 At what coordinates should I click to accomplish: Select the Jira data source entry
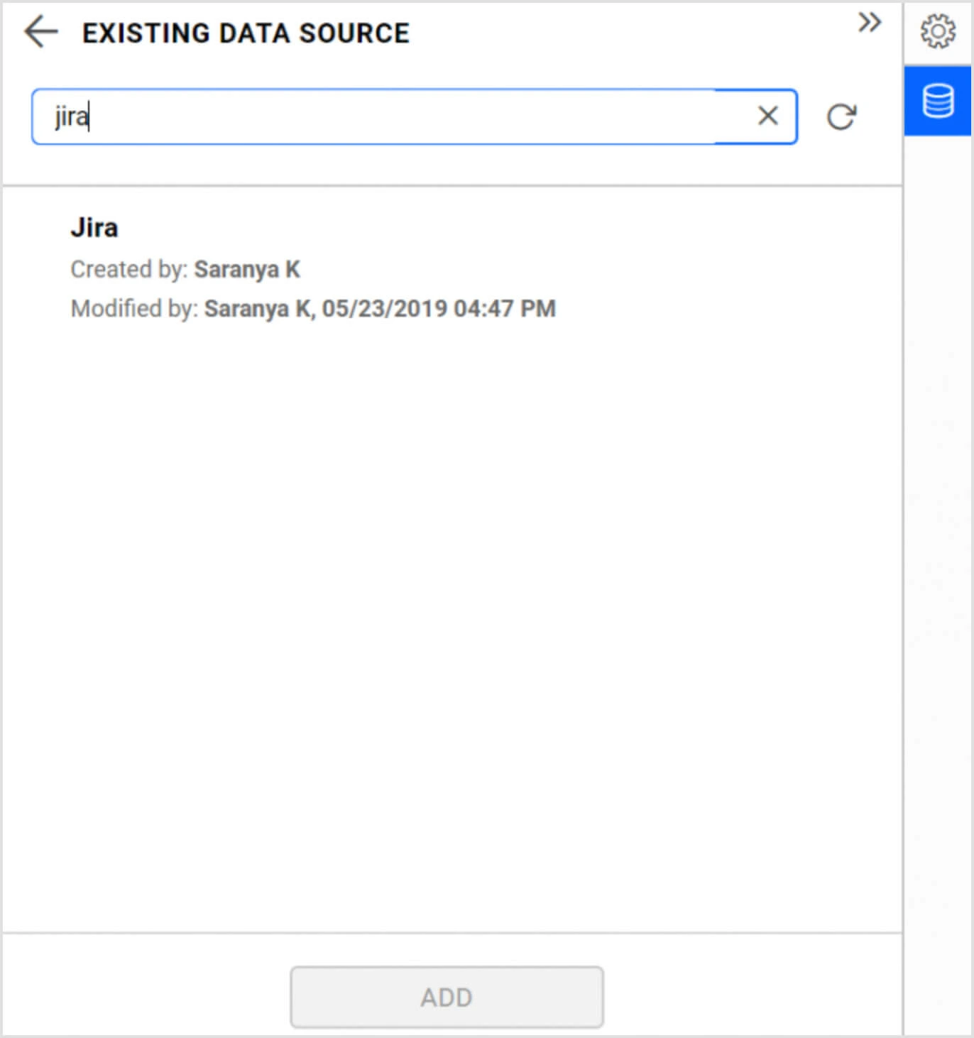point(312,268)
